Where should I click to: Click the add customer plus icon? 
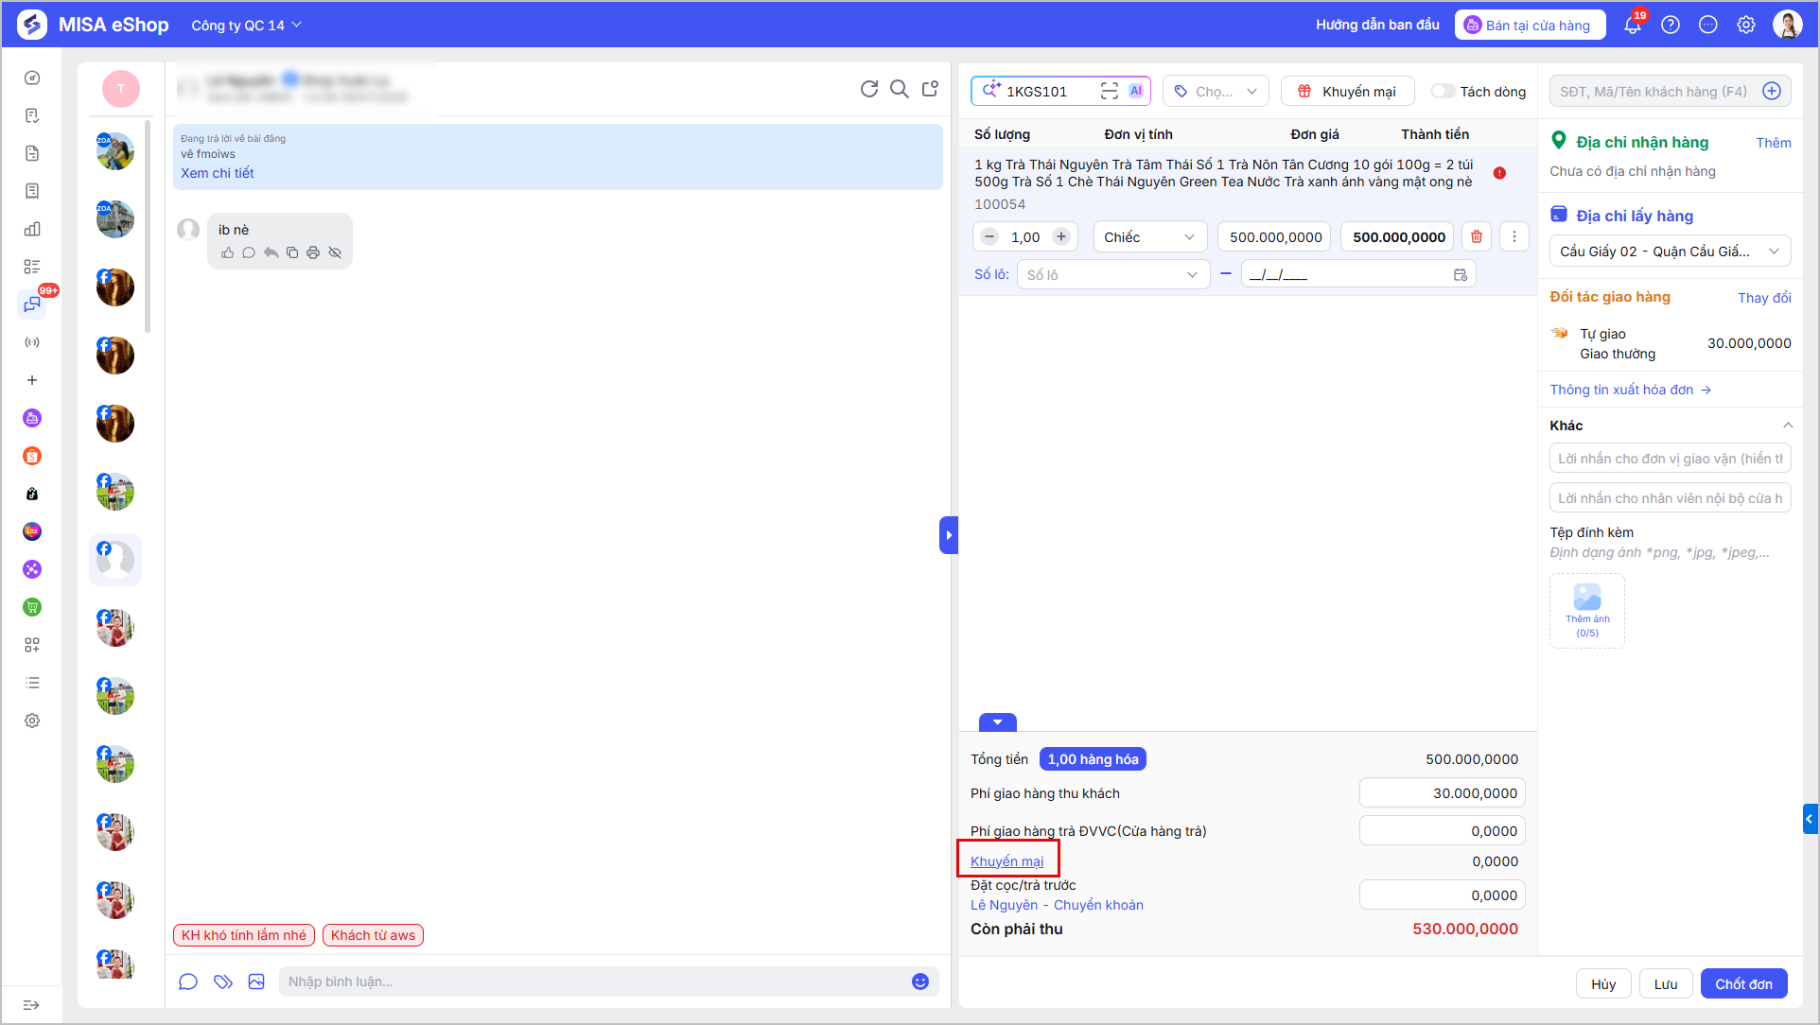[x=1772, y=91]
